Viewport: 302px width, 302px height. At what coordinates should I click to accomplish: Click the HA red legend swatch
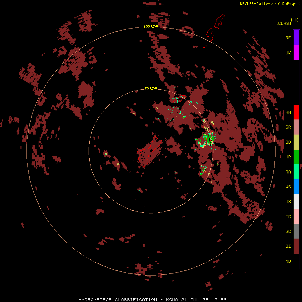tap(296, 112)
